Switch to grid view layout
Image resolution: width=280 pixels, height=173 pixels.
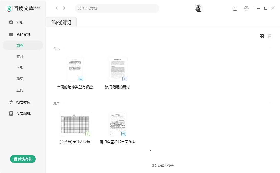[262, 36]
